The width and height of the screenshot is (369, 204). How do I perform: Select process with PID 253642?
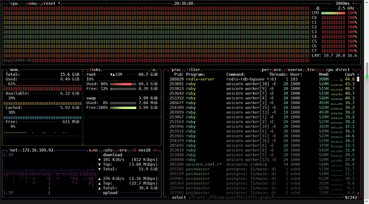tap(262, 93)
